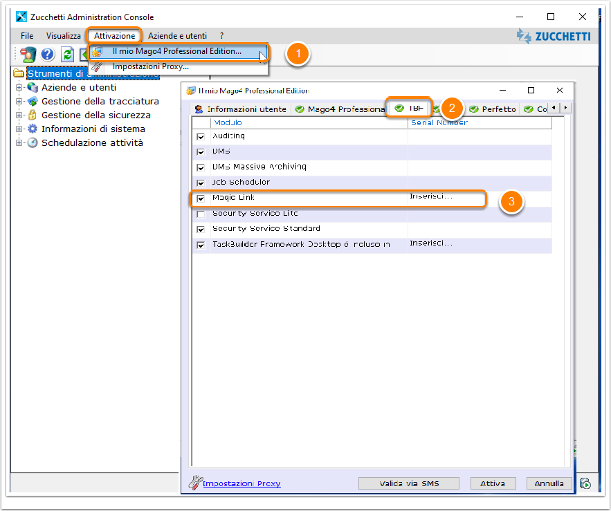The width and height of the screenshot is (611, 511).
Task: Select Gestione della tracciatura in the tree
Action: point(100,101)
